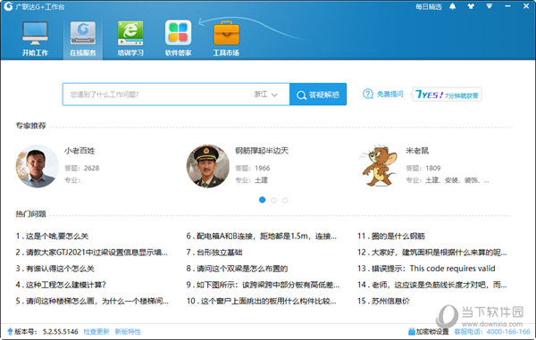536x340 pixels.
Task: Open the 工具市场 briefcase icon
Action: (x=226, y=33)
